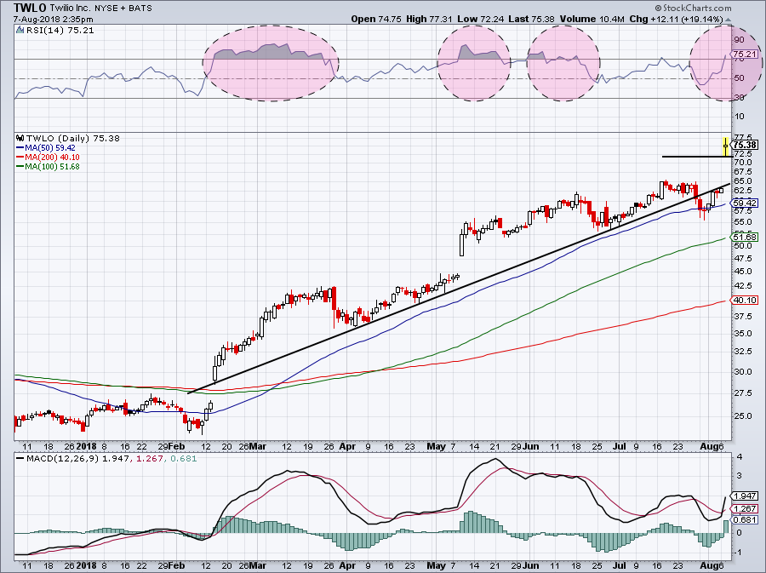Click the Low 72.24 value
Viewport: 766px width, 573px height.
coord(480,19)
